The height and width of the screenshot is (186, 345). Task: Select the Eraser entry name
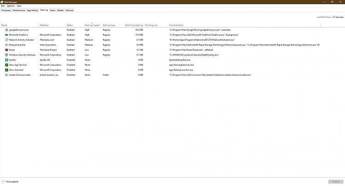(12, 50)
